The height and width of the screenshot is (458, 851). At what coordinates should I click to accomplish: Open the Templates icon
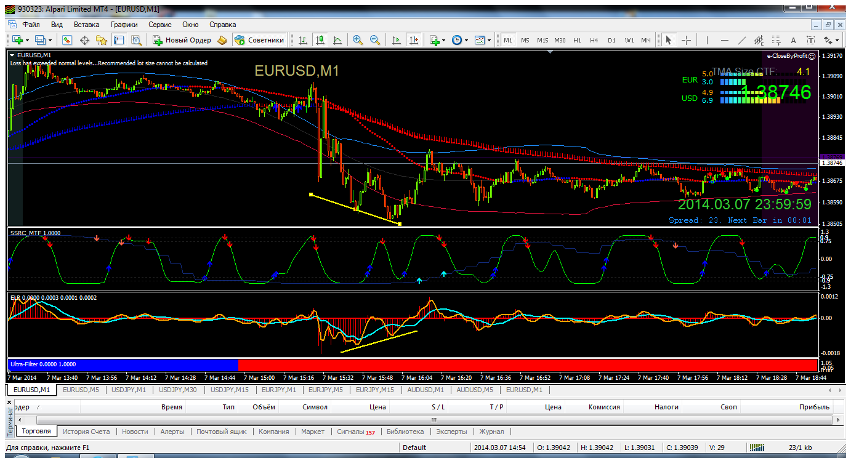click(x=480, y=40)
